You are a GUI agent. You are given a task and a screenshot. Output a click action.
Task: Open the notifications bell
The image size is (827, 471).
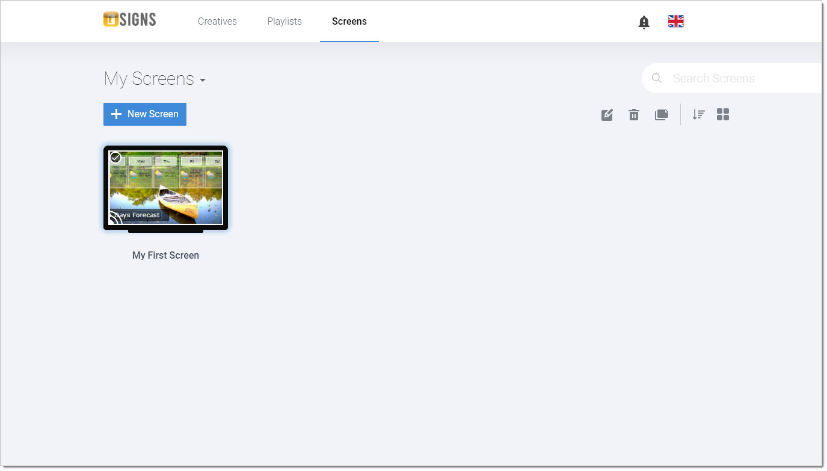(x=644, y=22)
